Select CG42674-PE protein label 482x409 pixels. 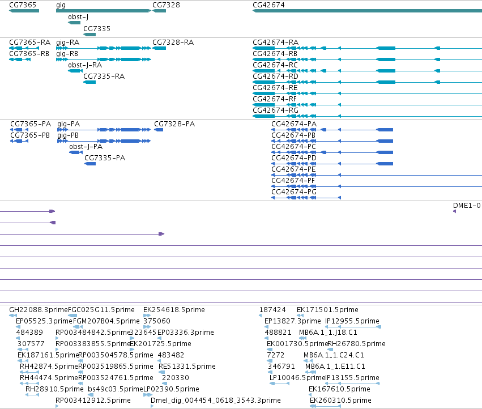(293, 169)
